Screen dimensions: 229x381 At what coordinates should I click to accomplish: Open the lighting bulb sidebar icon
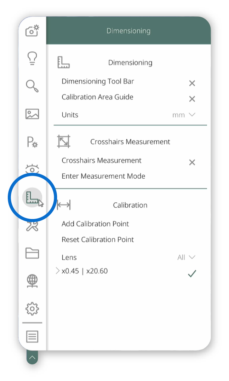coord(32,58)
